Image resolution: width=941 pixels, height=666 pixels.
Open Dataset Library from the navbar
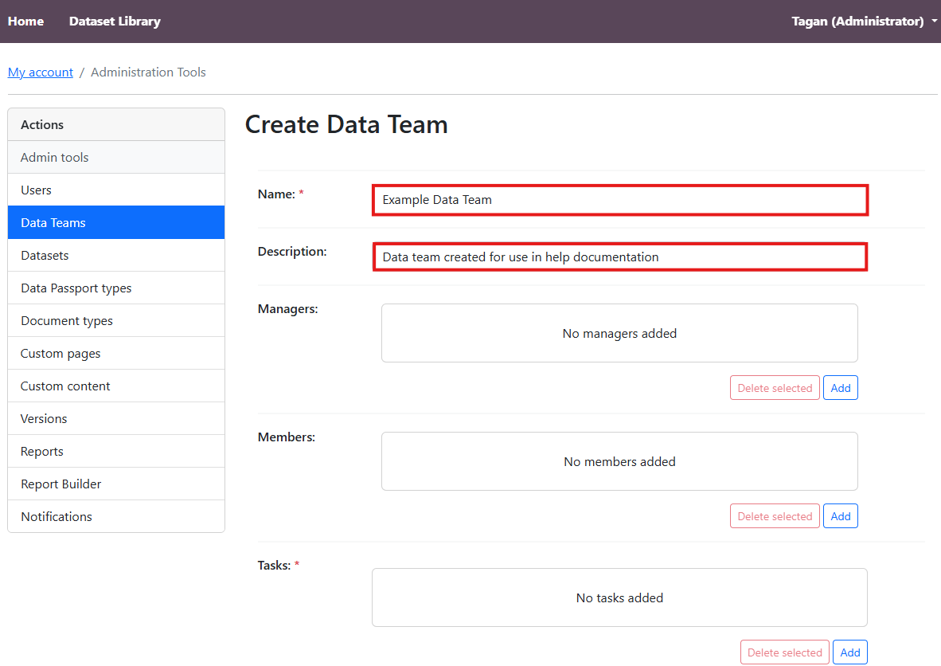[x=115, y=22]
